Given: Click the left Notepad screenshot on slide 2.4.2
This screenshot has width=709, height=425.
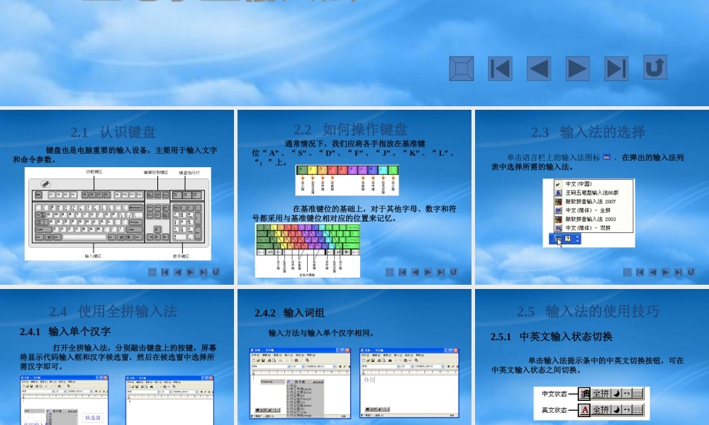Looking at the screenshot, I should pyautogui.click(x=300, y=382).
